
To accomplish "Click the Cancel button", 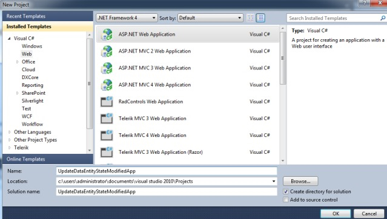I will (369, 214).
